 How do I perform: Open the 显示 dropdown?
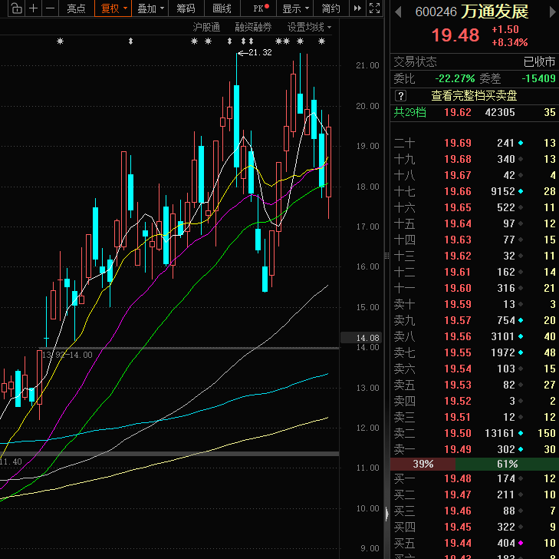point(294,8)
